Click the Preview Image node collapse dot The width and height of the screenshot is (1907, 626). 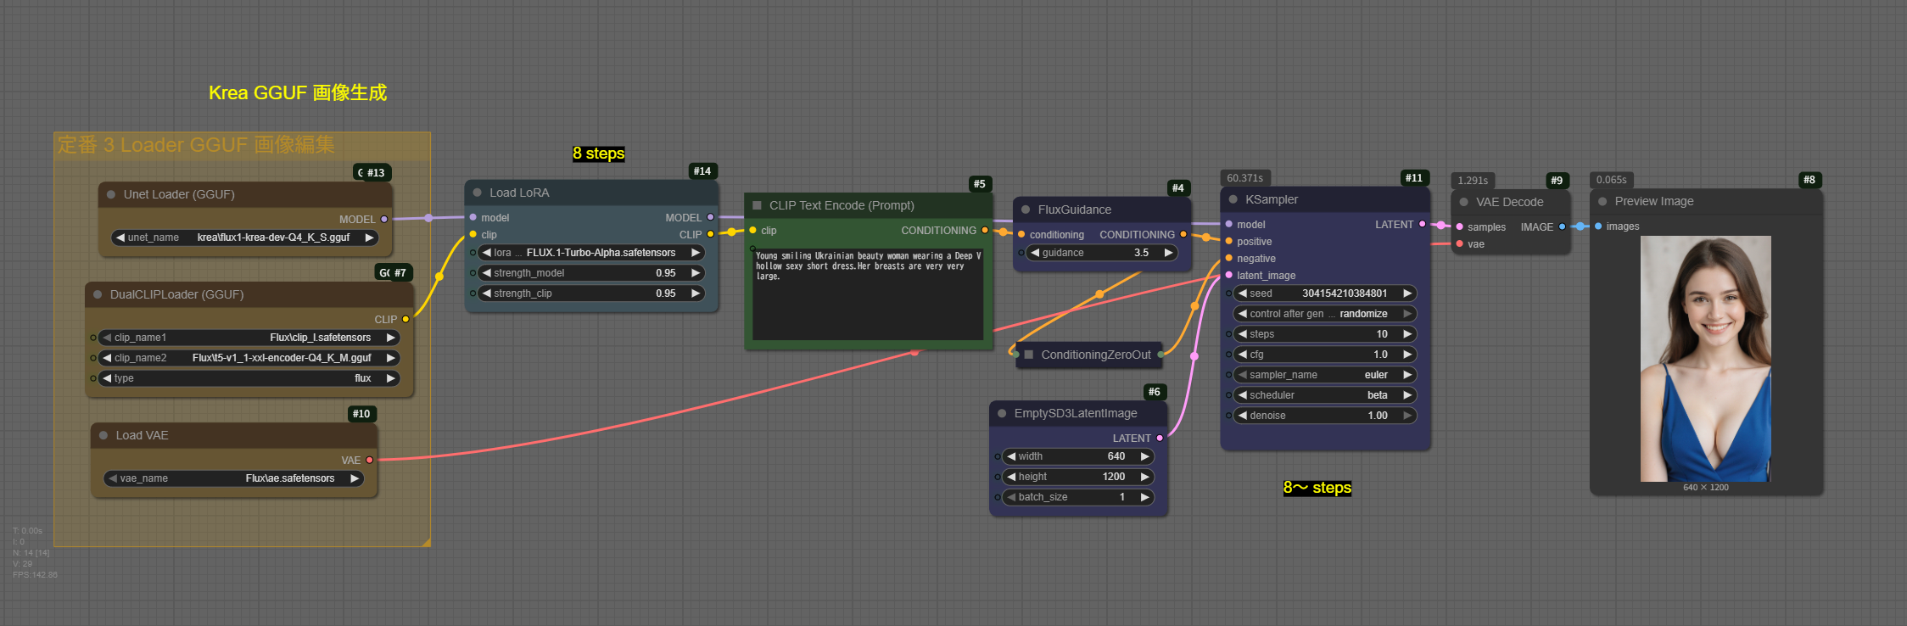[1602, 201]
